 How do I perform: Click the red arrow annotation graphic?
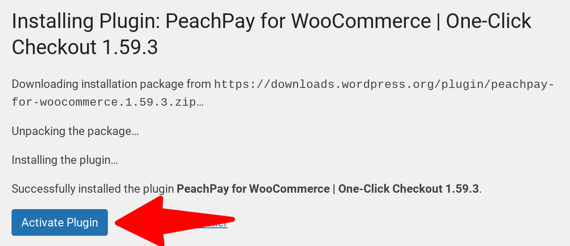click(174, 221)
